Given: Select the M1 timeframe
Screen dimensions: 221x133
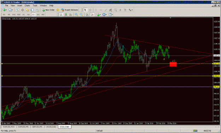Looking at the screenshot, I should (x=4, y=15).
